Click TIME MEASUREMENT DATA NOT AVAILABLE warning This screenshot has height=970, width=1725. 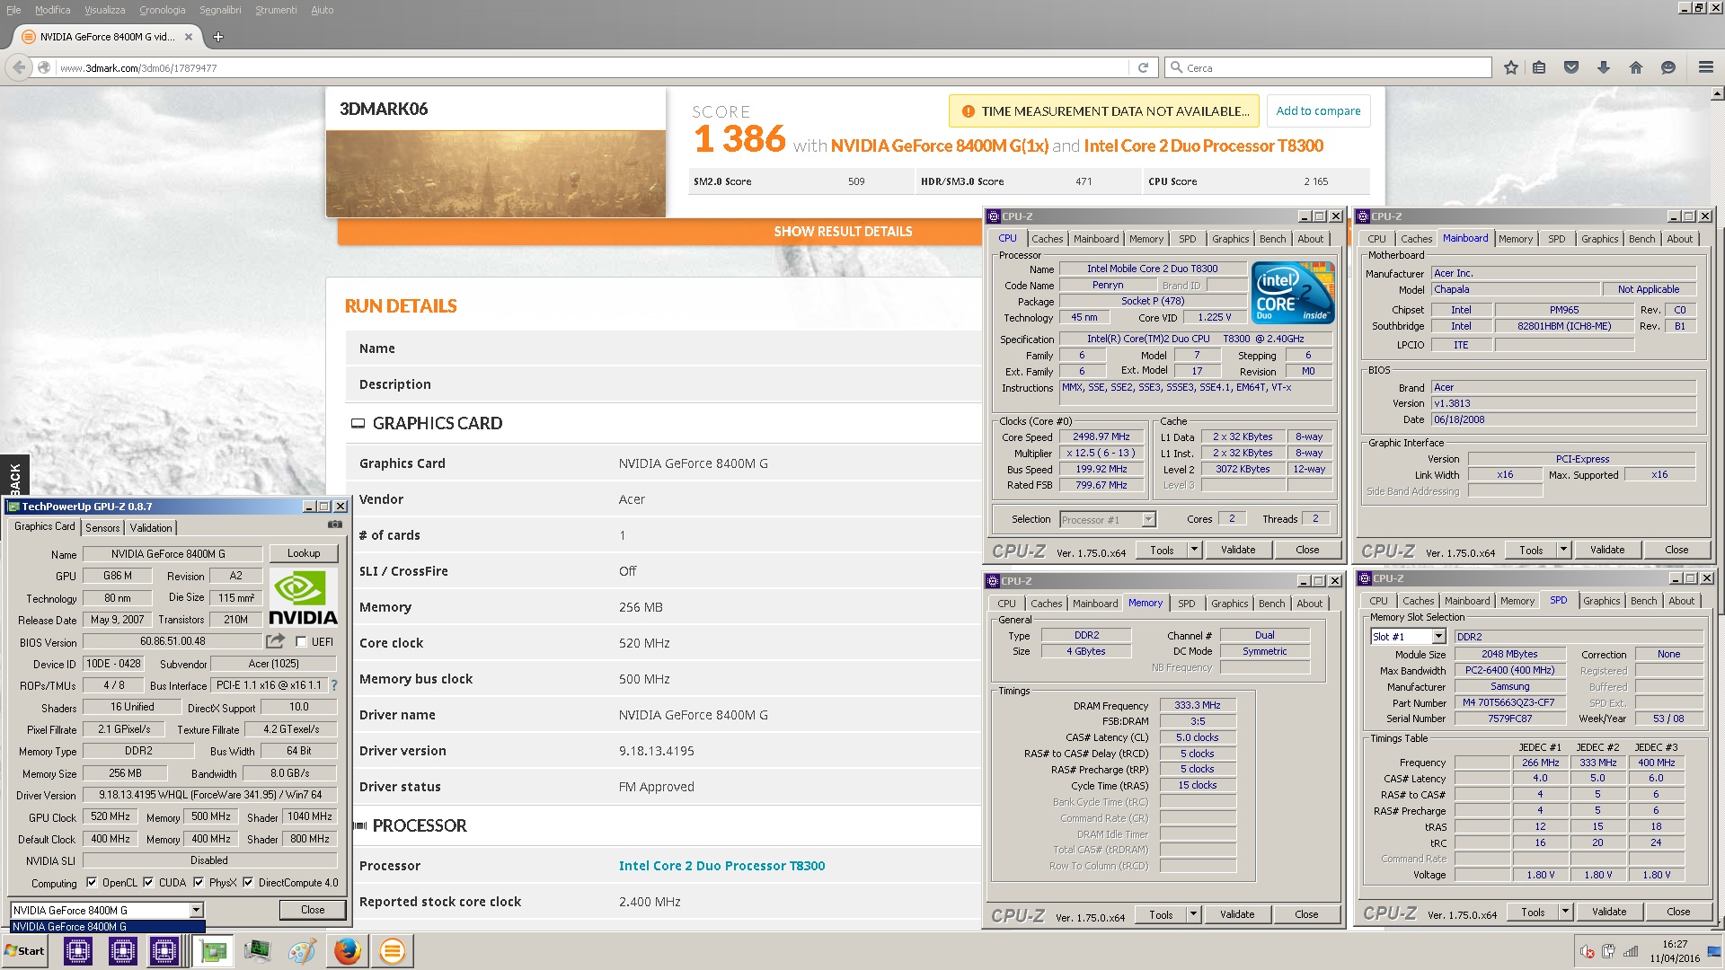[x=1104, y=111]
